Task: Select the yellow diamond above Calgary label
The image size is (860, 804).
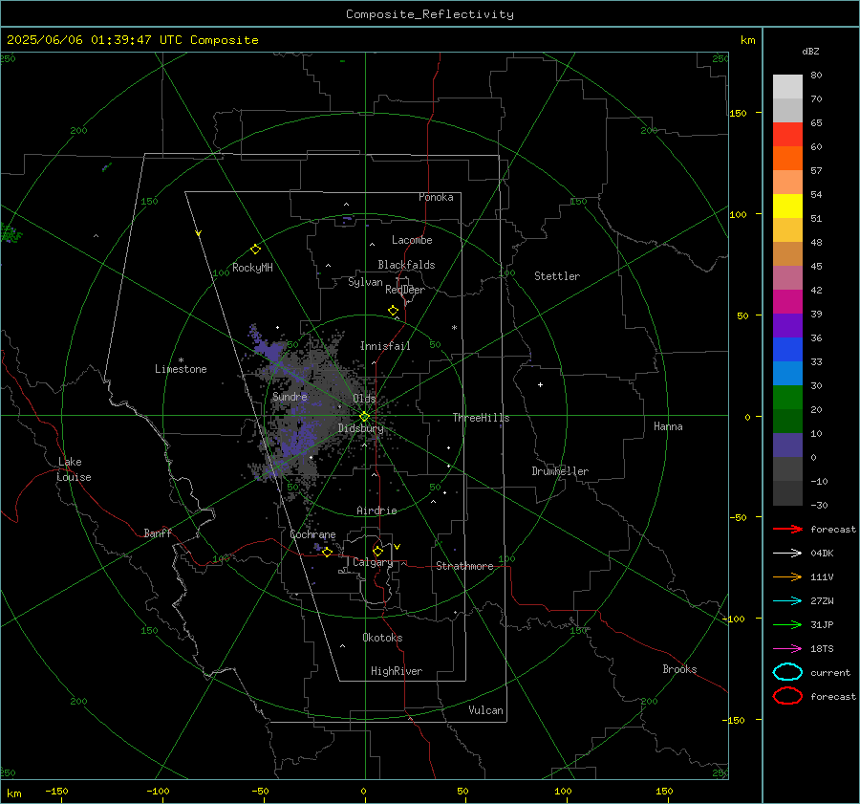Action: (x=377, y=551)
